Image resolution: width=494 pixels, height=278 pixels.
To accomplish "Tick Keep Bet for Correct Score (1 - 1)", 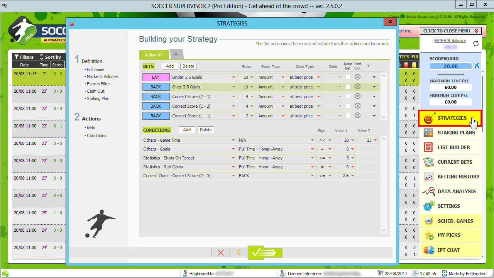I will point(348,116).
